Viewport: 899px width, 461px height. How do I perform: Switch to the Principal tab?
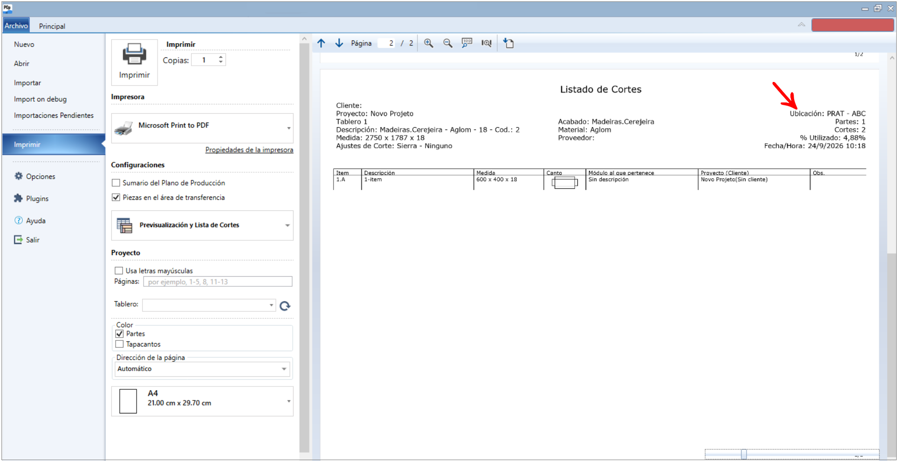tap(52, 26)
